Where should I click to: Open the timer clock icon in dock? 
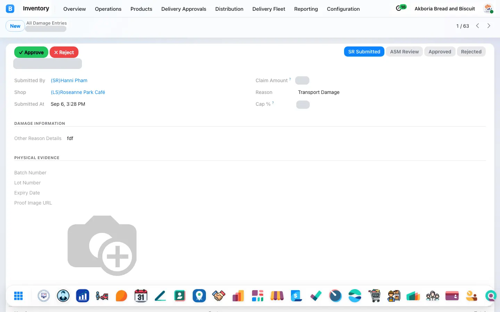coord(335,296)
